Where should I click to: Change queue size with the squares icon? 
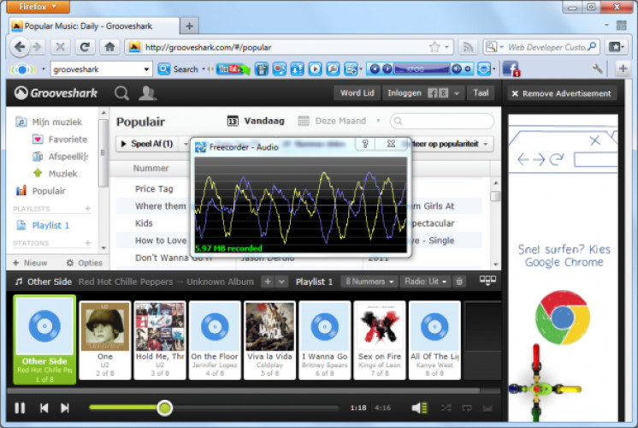[487, 280]
